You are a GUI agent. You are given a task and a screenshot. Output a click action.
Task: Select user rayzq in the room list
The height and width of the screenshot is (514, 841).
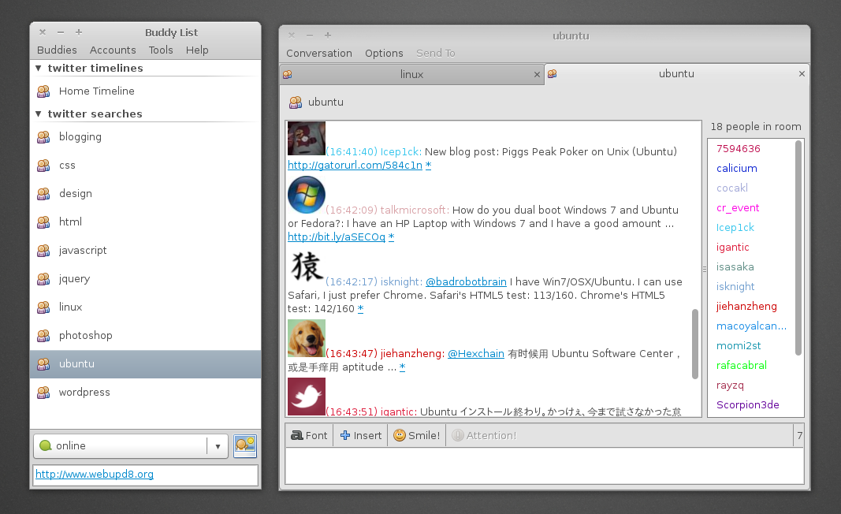coord(730,385)
